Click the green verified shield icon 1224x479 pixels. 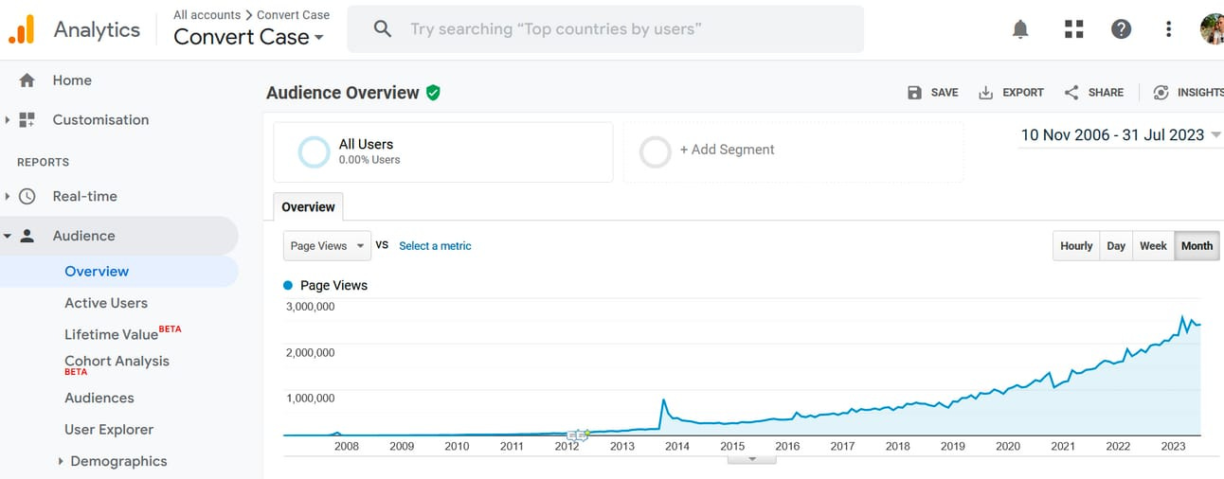click(x=433, y=93)
